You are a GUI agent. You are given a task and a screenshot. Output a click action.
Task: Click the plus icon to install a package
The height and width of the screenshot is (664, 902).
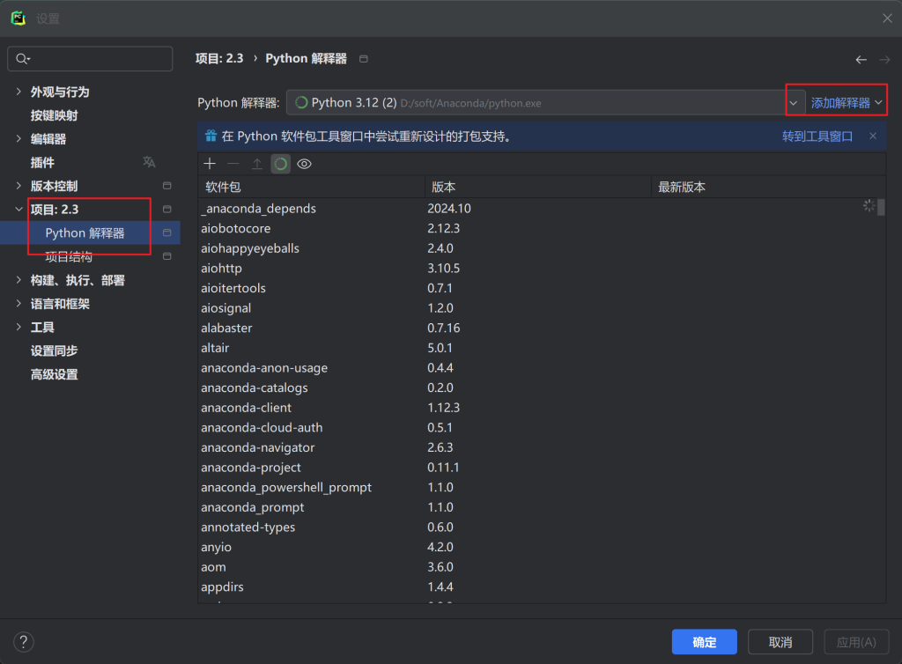[210, 164]
